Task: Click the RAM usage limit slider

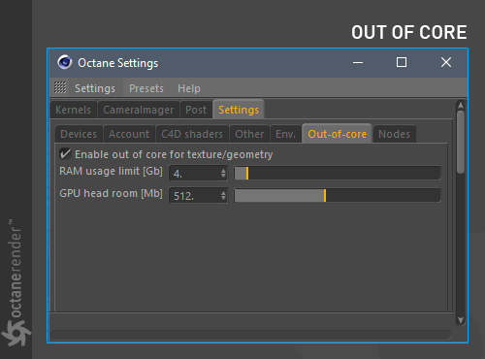Action: [338, 174]
